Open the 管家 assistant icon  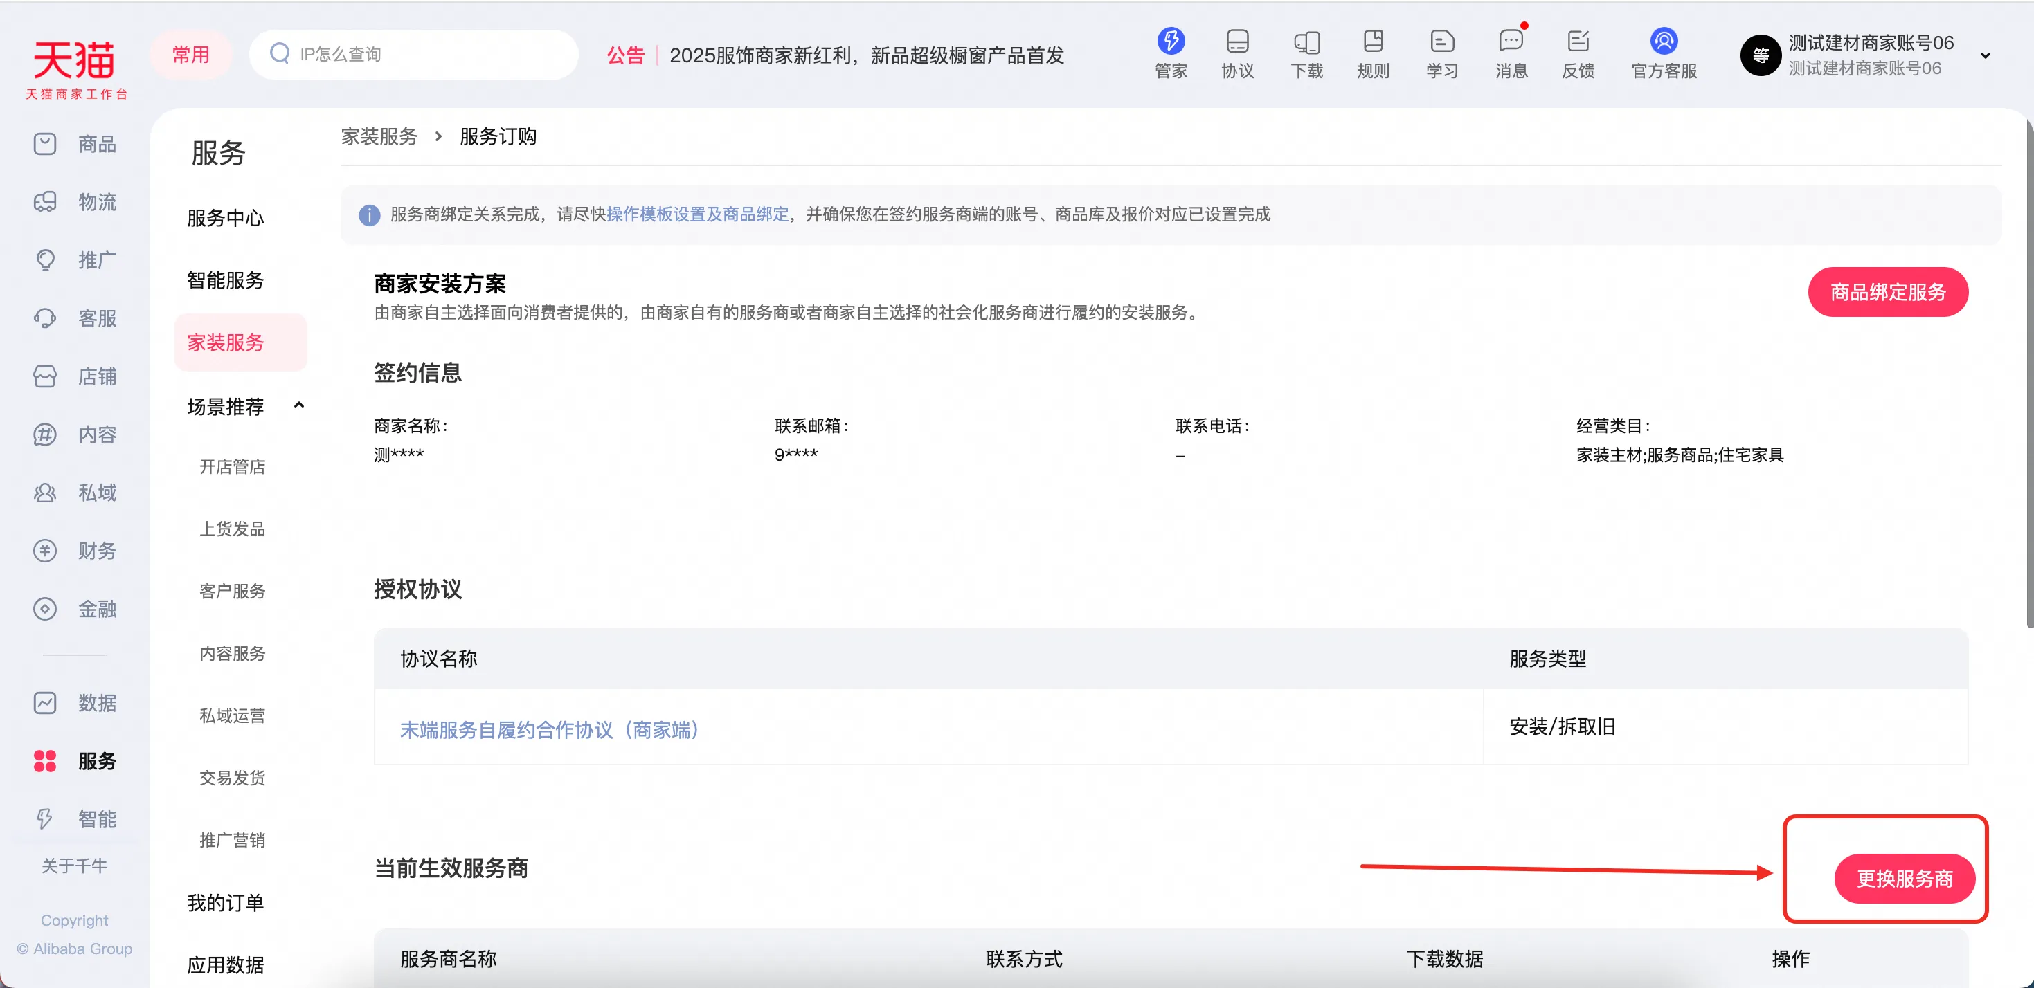[x=1170, y=54]
